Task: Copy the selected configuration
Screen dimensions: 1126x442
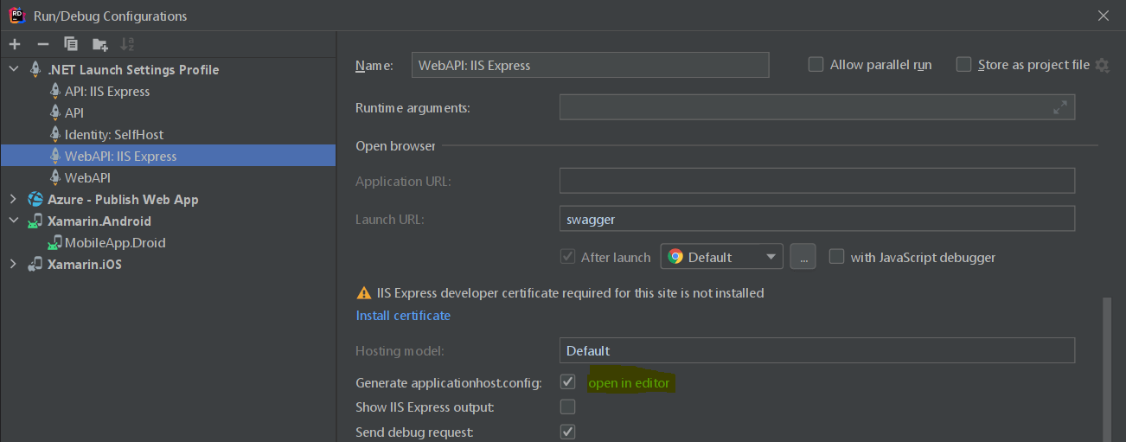Action: tap(71, 43)
